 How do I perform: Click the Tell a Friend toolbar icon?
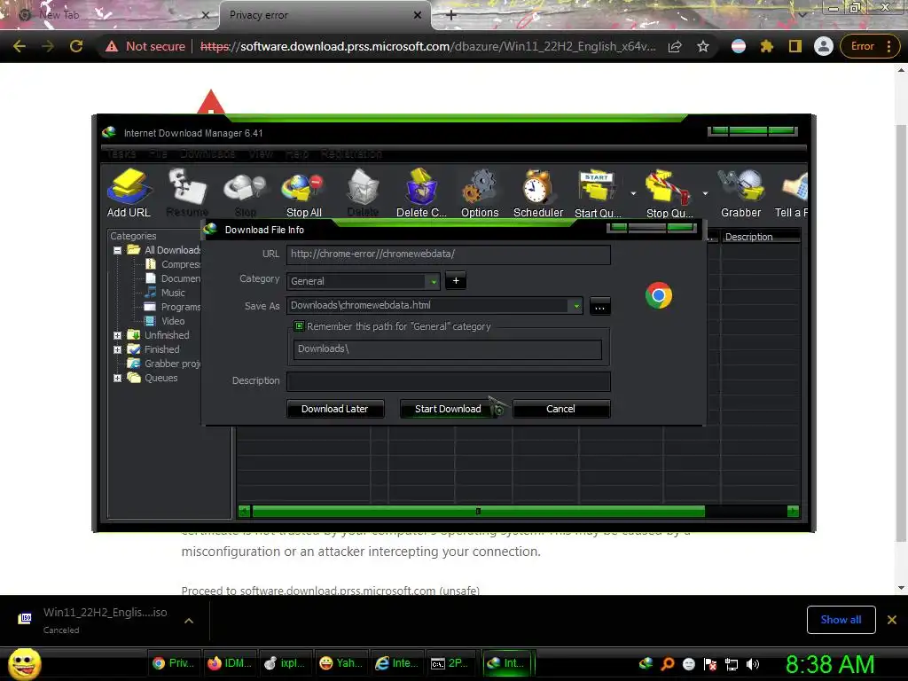tap(792, 193)
